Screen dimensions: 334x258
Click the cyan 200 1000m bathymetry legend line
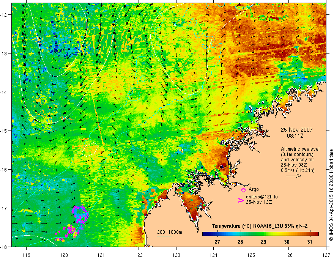pyautogui.click(x=165, y=236)
